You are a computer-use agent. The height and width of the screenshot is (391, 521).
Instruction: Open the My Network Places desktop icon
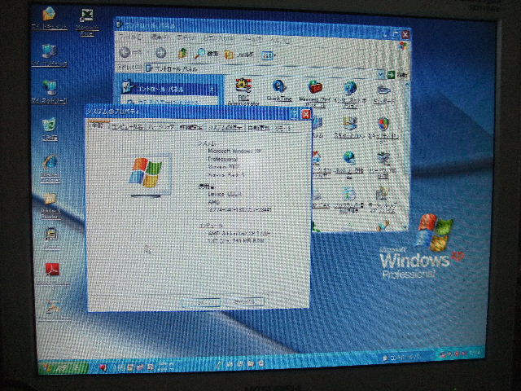[50, 92]
